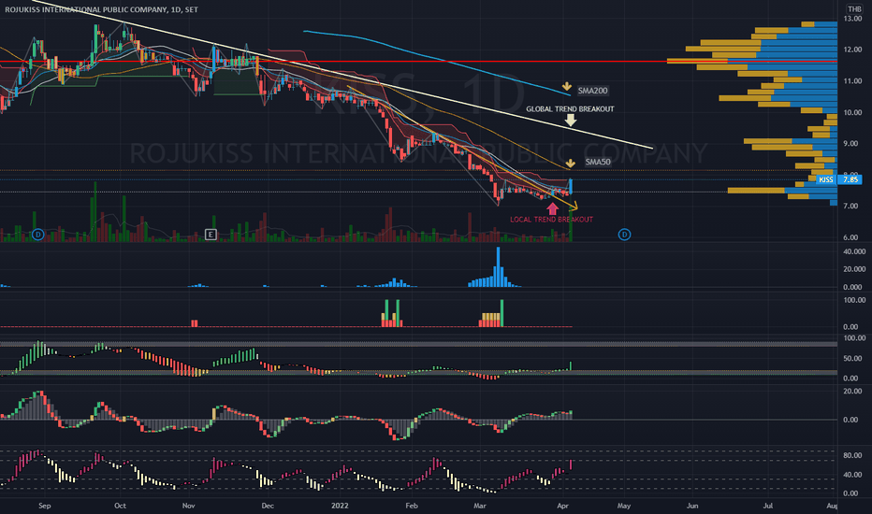Click the tall blue spike in March volume indicator
872x514 pixels.
click(499, 266)
